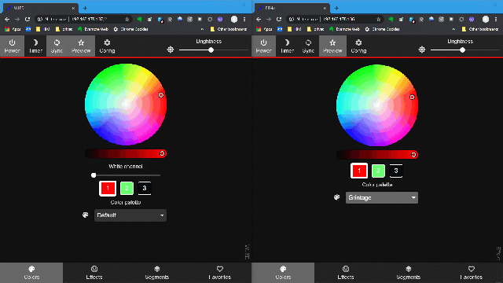The width and height of the screenshot is (503, 283).
Task: Open the Default palette dropdown in left window
Action: [130, 215]
